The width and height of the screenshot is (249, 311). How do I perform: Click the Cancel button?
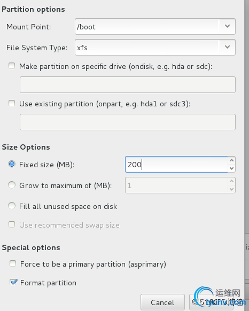(x=162, y=302)
